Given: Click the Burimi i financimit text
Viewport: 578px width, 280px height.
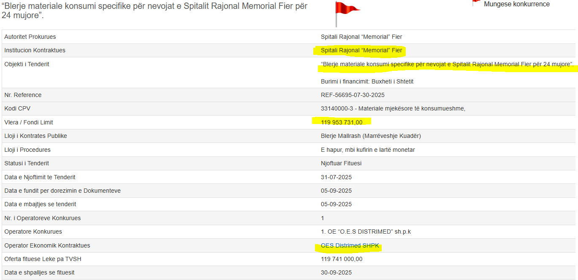Looking at the screenshot, I should point(367,81).
